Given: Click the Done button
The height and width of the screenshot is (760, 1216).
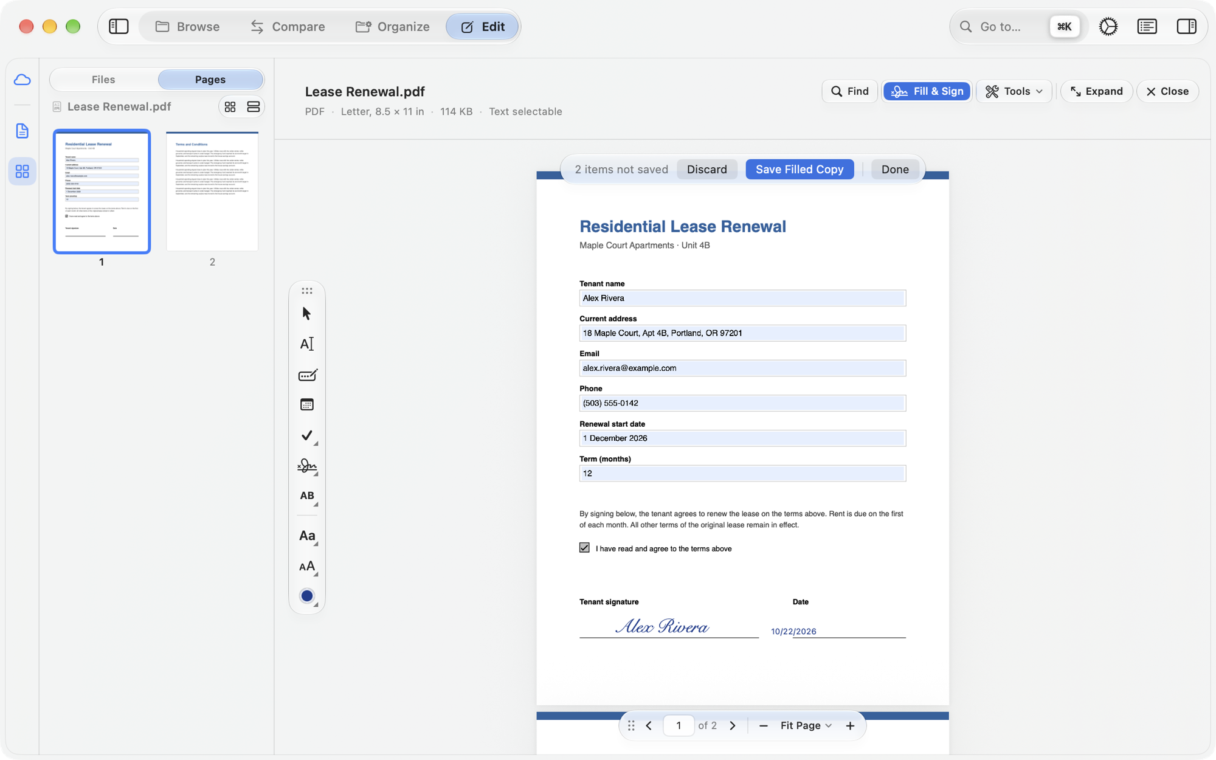Looking at the screenshot, I should pos(895,169).
